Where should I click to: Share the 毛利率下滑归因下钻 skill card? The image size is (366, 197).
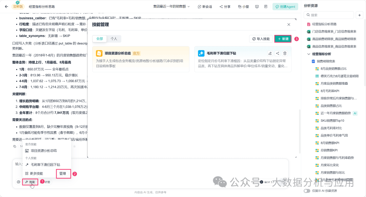[278, 54]
